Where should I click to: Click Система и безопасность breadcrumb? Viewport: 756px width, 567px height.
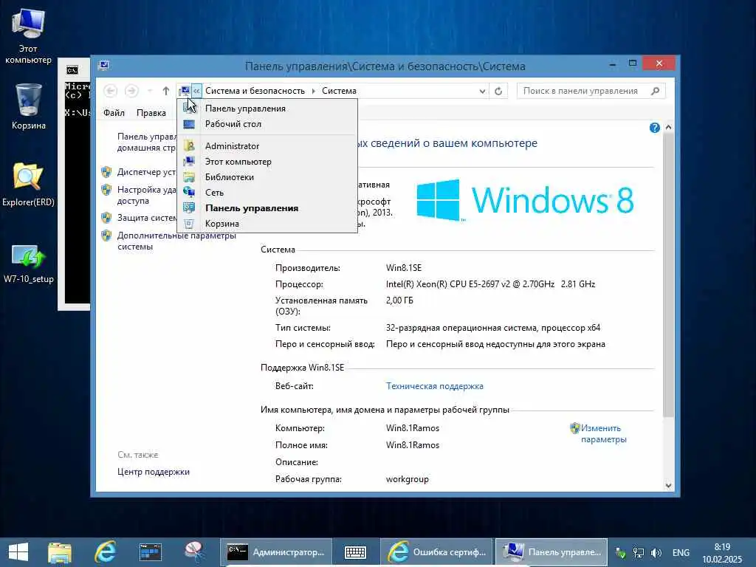pos(255,91)
